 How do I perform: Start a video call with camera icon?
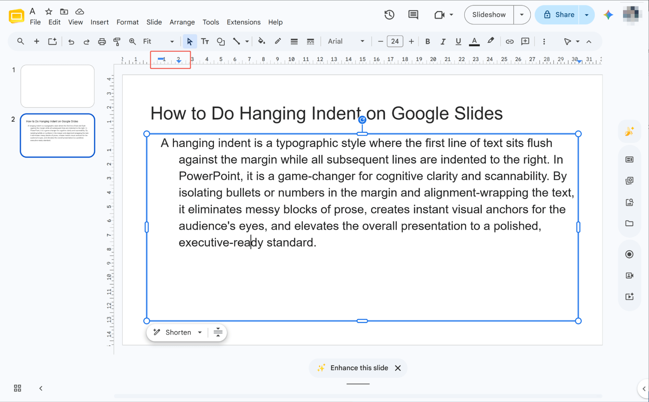pos(439,15)
